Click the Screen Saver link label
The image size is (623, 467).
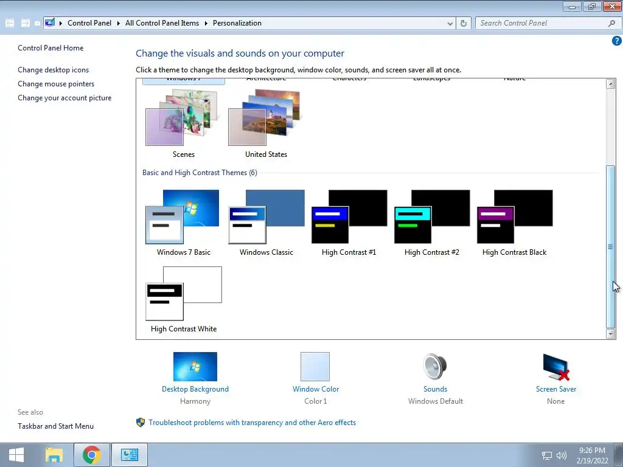pos(556,389)
